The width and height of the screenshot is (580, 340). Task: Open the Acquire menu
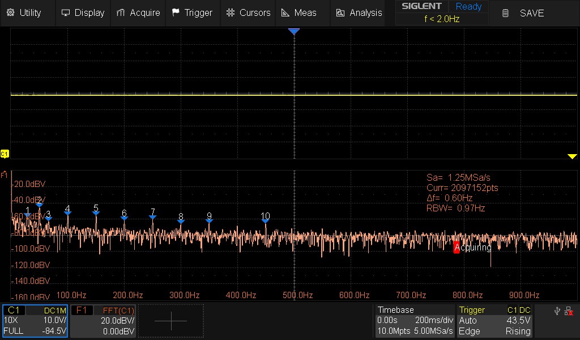[x=138, y=13]
